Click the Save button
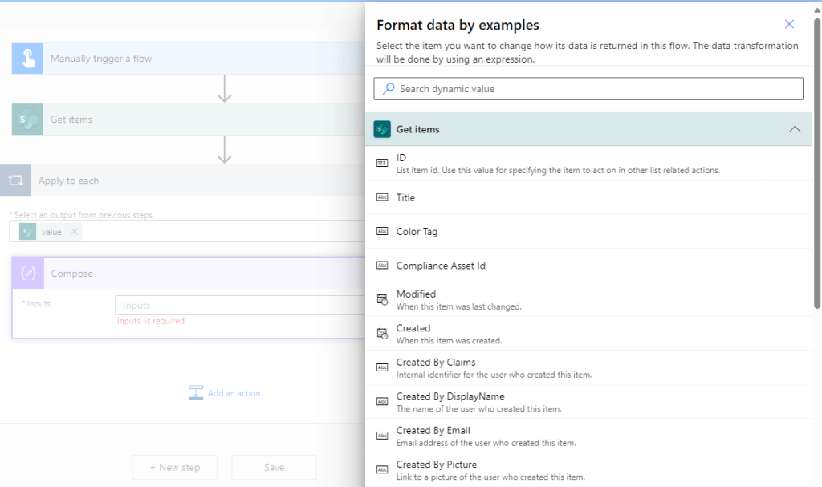 (274, 467)
